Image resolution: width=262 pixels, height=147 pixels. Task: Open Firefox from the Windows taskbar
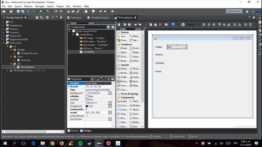click(x=61, y=143)
